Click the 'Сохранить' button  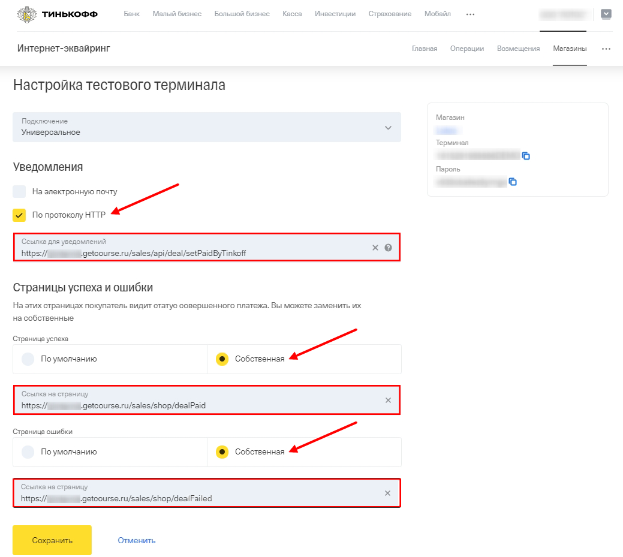click(x=52, y=540)
